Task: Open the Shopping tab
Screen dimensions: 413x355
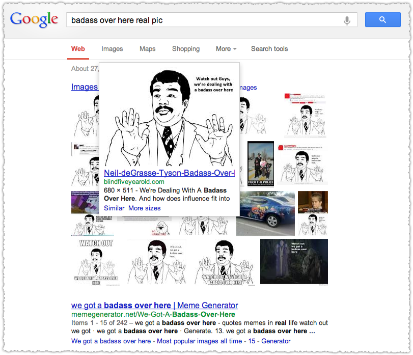Action: coord(186,49)
